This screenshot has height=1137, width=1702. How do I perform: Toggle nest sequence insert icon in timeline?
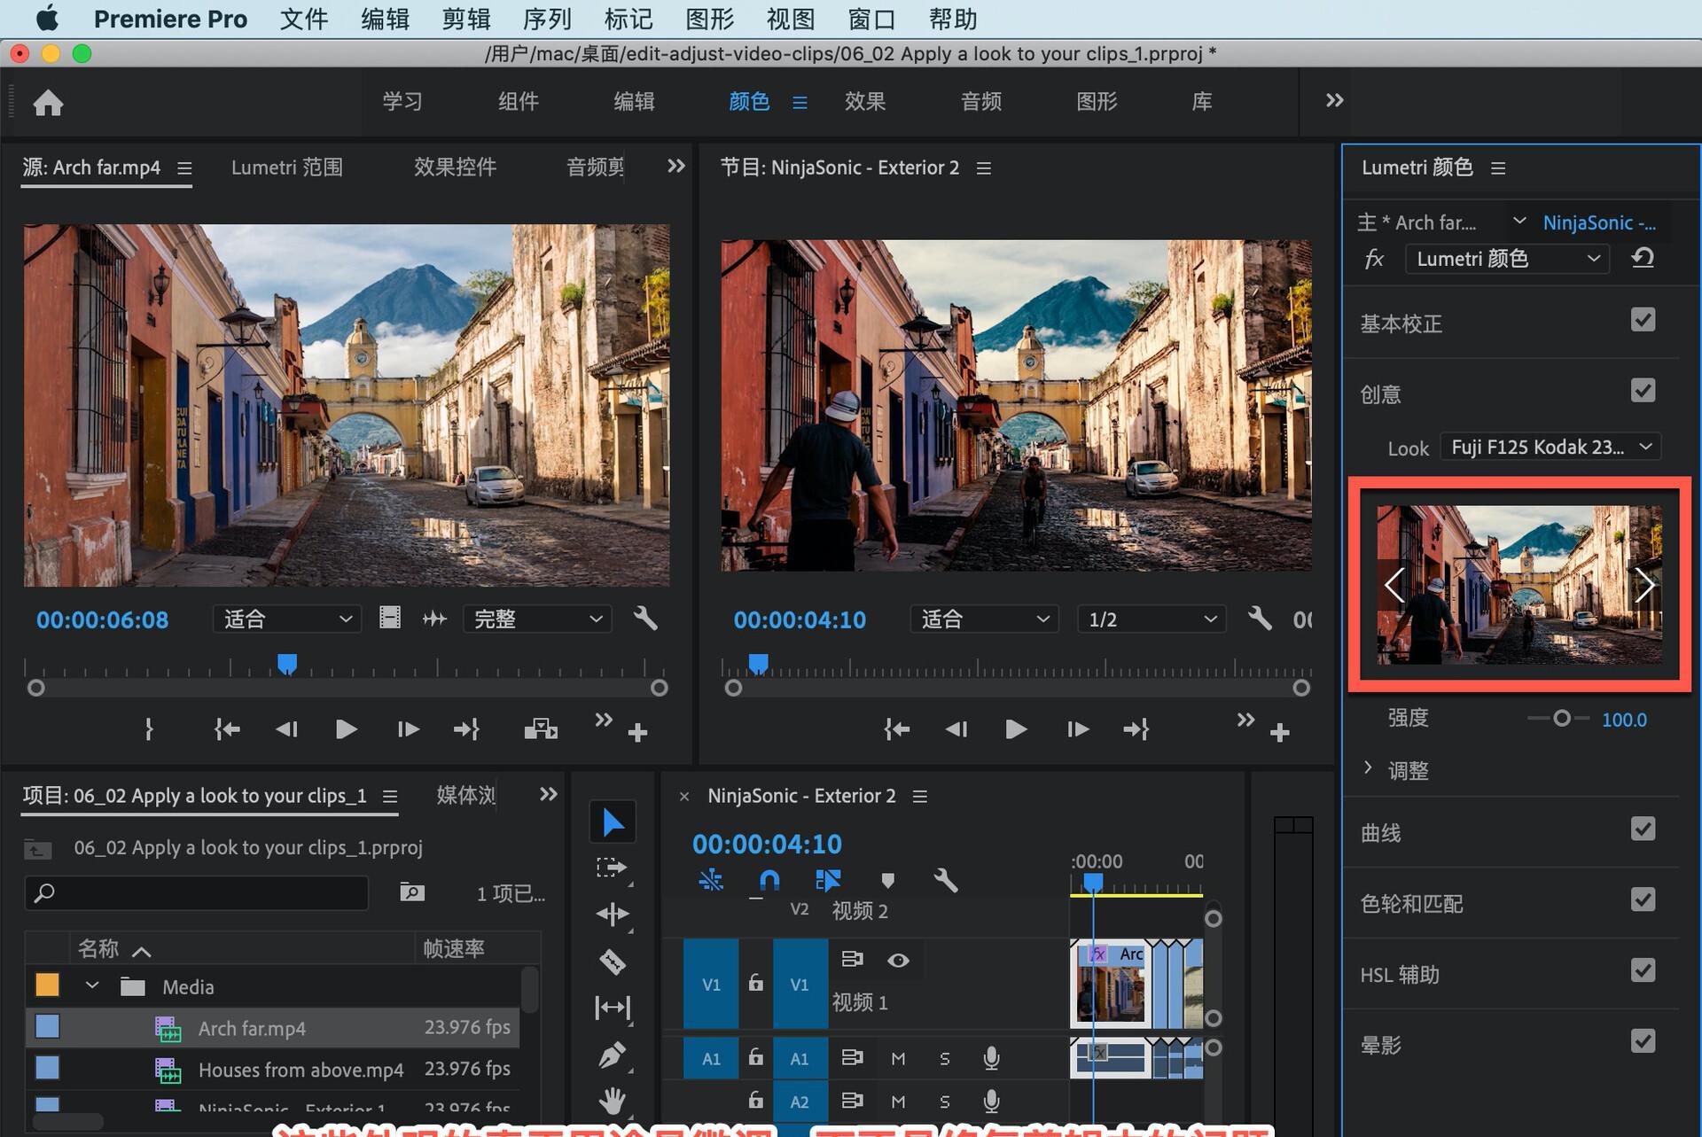pyautogui.click(x=711, y=880)
